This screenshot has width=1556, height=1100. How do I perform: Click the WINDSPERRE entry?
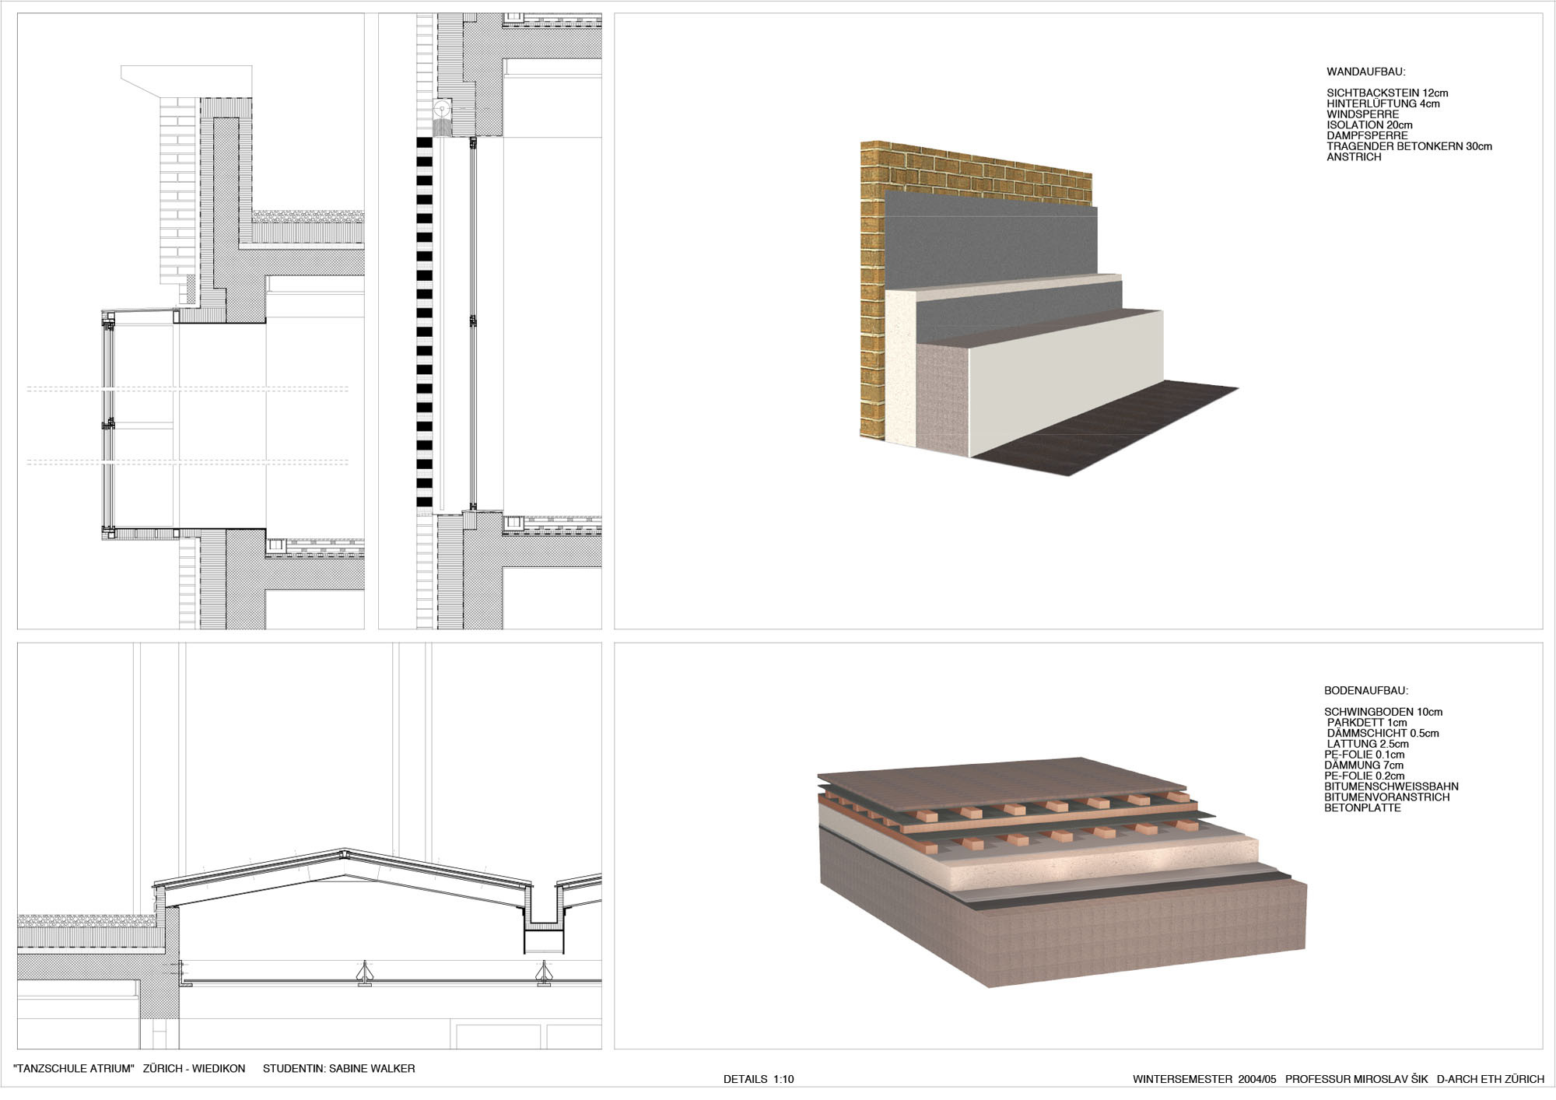click(1362, 114)
